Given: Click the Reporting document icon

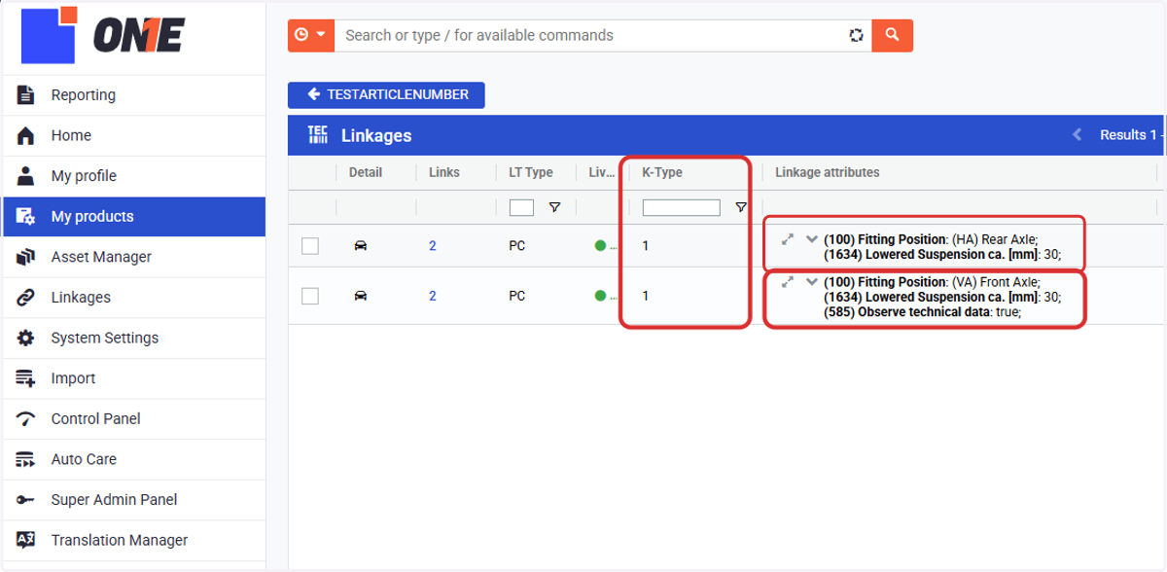Looking at the screenshot, I should (x=26, y=94).
